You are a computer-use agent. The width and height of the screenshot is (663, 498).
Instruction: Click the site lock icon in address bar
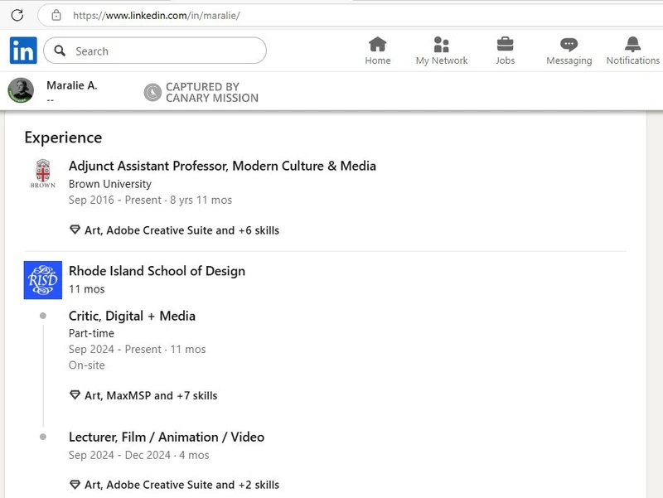56,16
